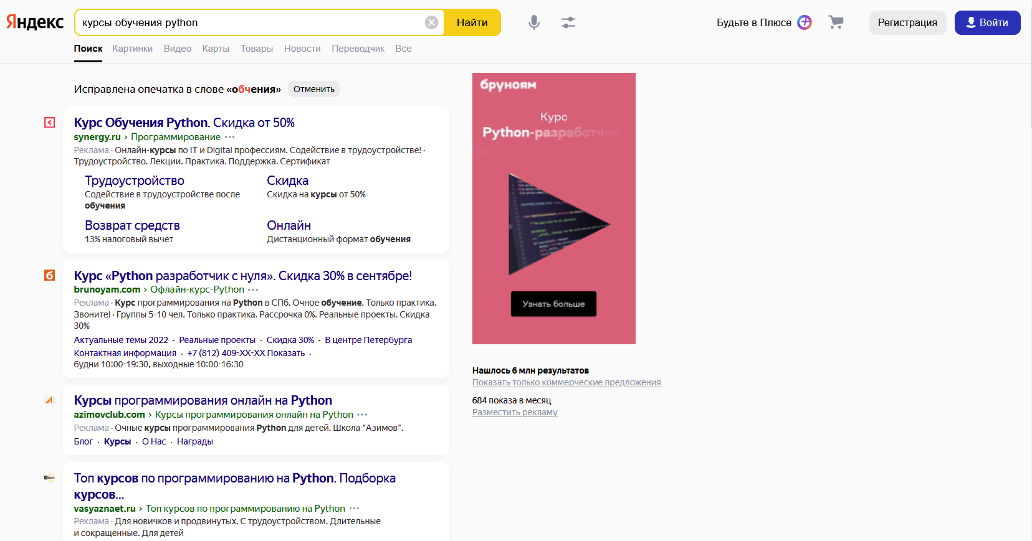Open search settings sliders icon
Image resolution: width=1032 pixels, height=541 pixels.
coord(568,22)
